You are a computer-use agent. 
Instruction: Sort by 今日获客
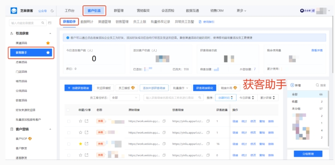point(247,98)
